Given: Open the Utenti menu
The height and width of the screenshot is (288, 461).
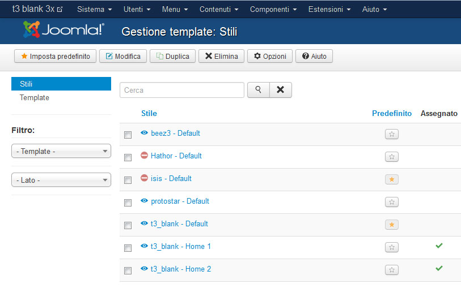Looking at the screenshot, I should [x=137, y=10].
